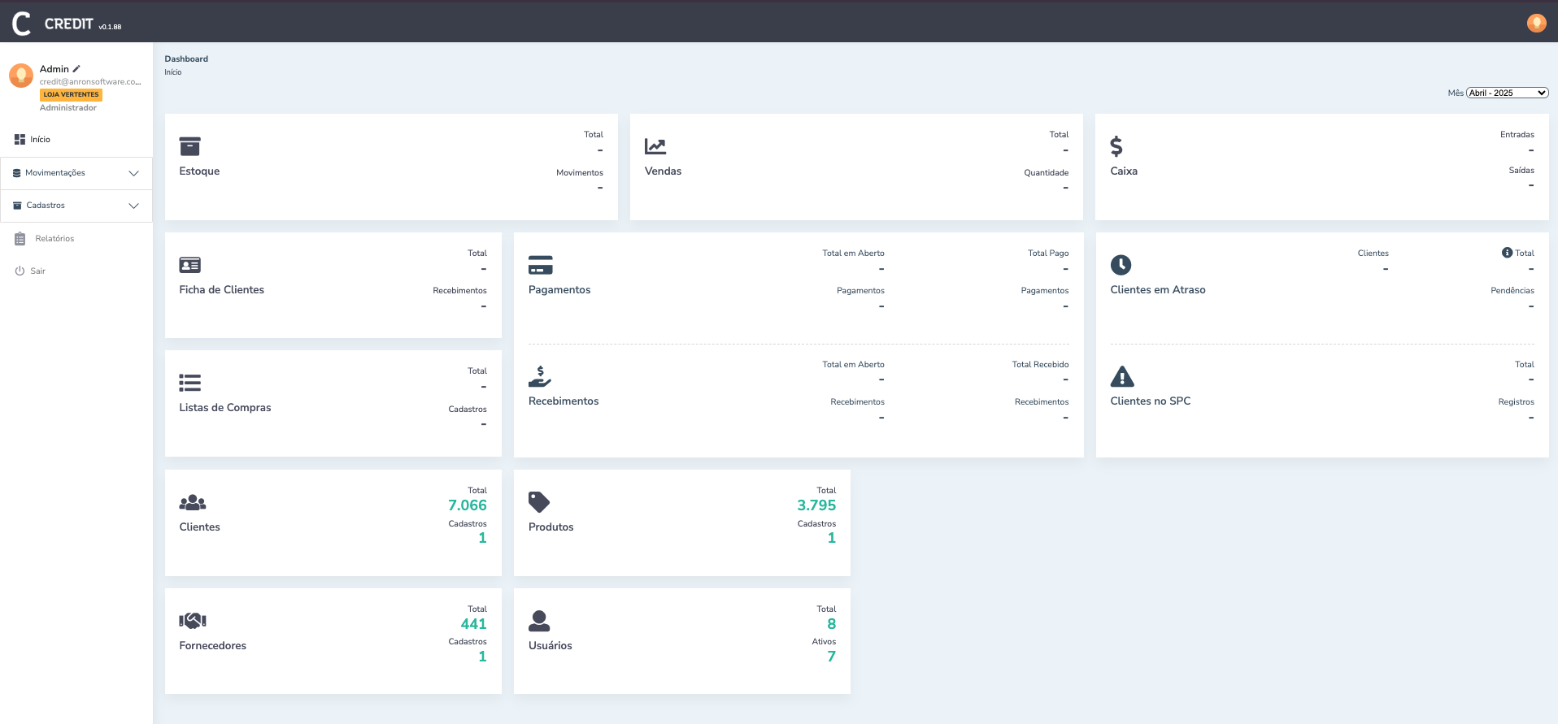The width and height of the screenshot is (1558, 724).
Task: Click the Produtos tag icon
Action: (539, 502)
